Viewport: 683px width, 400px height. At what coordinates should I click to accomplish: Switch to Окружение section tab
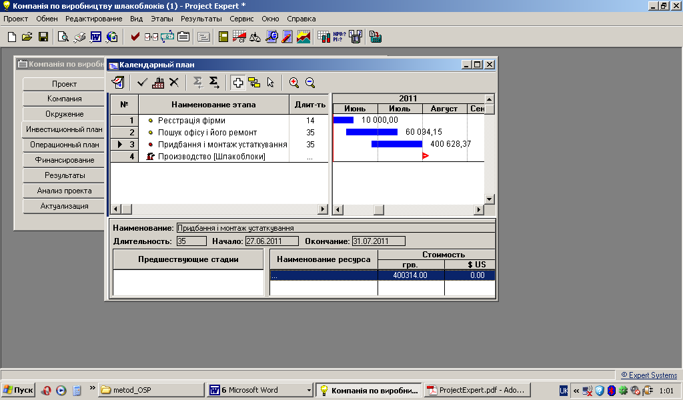[64, 114]
